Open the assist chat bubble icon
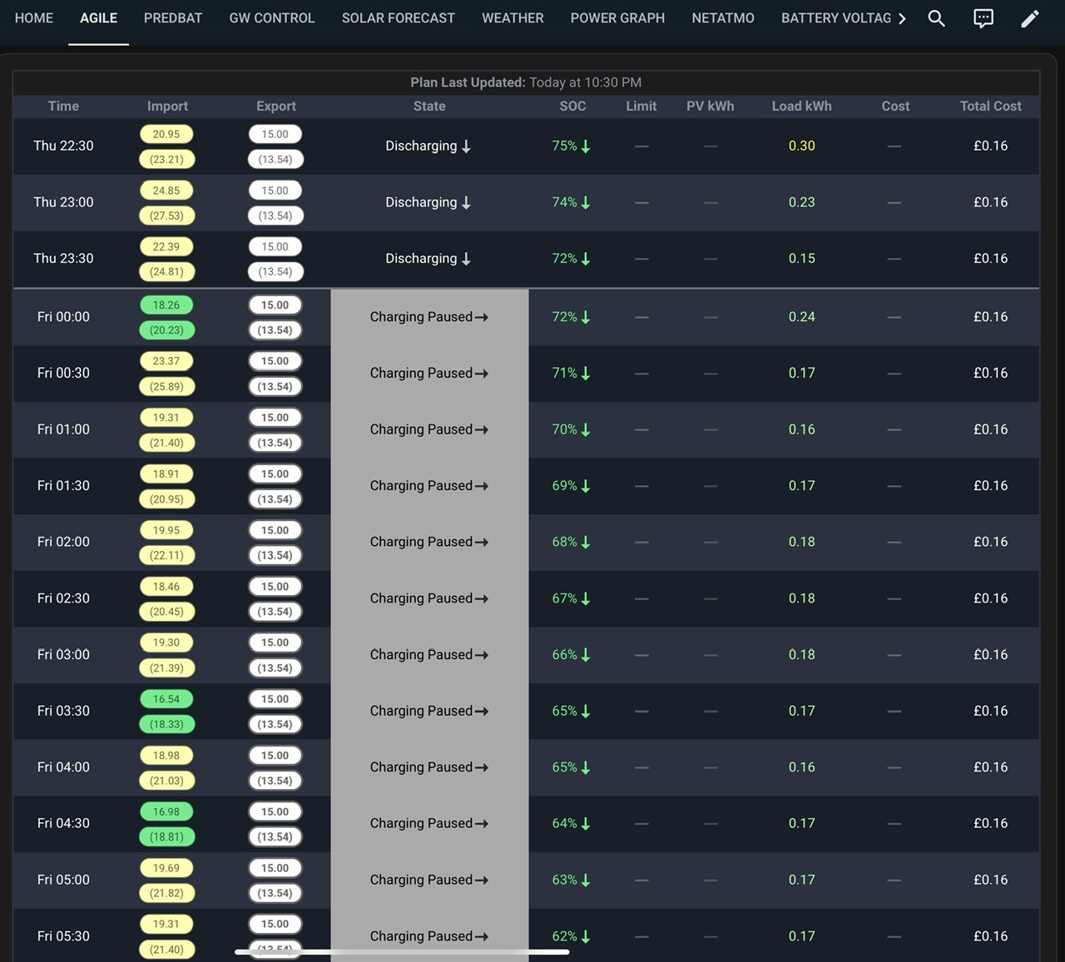 tap(983, 18)
